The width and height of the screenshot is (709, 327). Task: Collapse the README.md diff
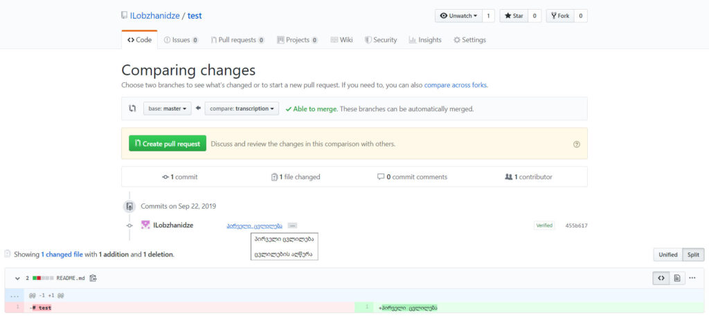tap(17, 278)
